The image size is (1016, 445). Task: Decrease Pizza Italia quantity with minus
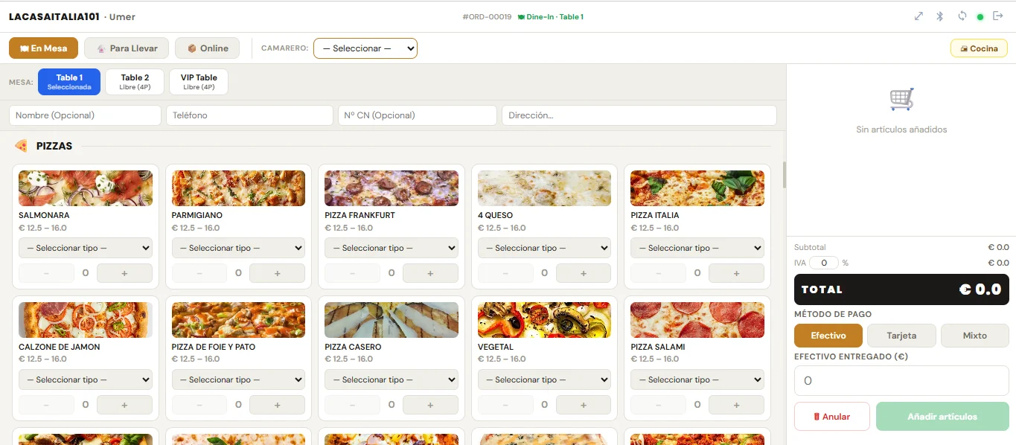click(x=658, y=273)
